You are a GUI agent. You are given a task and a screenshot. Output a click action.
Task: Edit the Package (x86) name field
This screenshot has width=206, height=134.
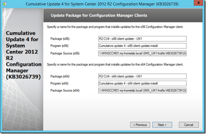click(142, 39)
